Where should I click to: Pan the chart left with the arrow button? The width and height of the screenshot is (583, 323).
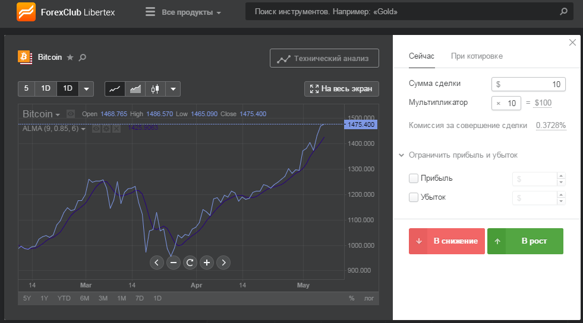coord(156,263)
